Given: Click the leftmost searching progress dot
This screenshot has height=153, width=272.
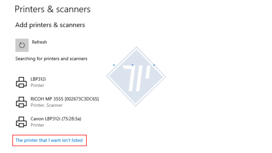Looking at the screenshot, I should click(x=114, y=65).
